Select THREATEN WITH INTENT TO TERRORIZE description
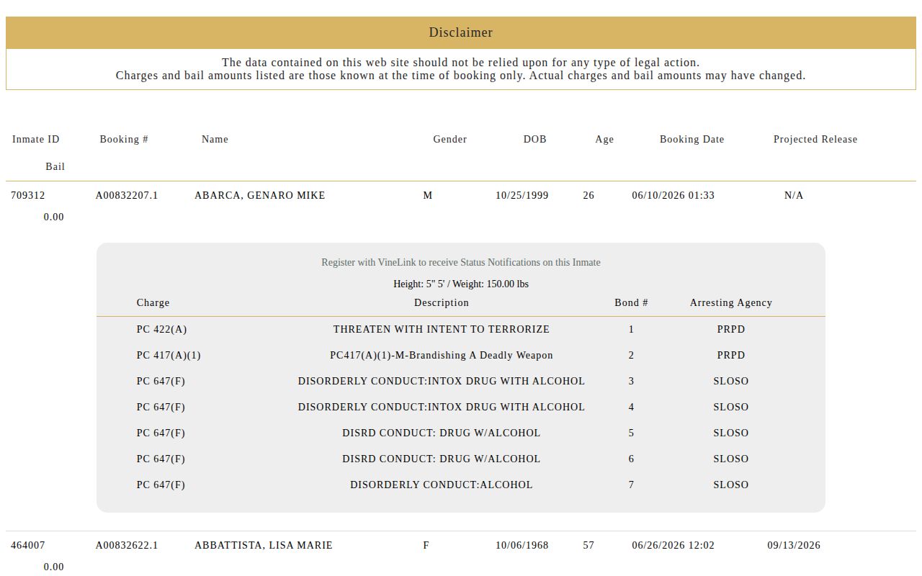Screen dimensions: 922x576 click(x=442, y=329)
